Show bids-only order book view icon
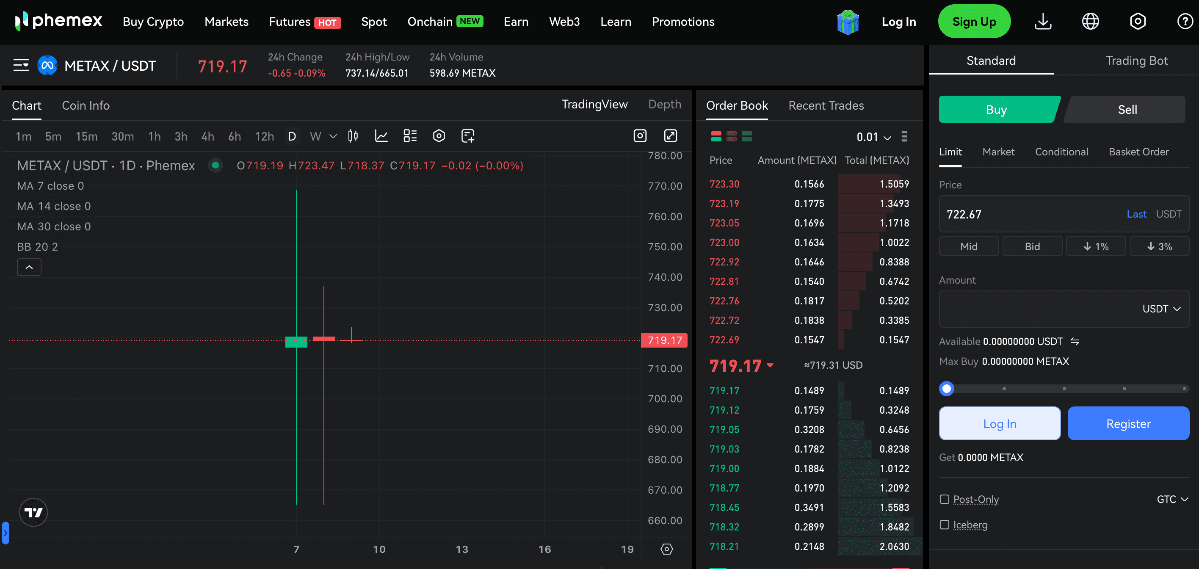1199x569 pixels. [746, 136]
